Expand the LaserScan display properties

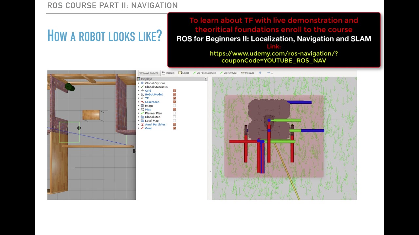coord(138,102)
